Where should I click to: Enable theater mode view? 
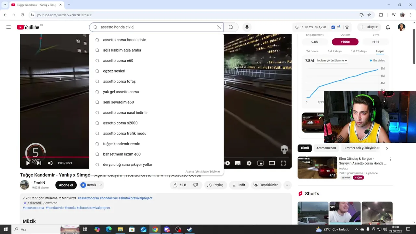coord(272,163)
